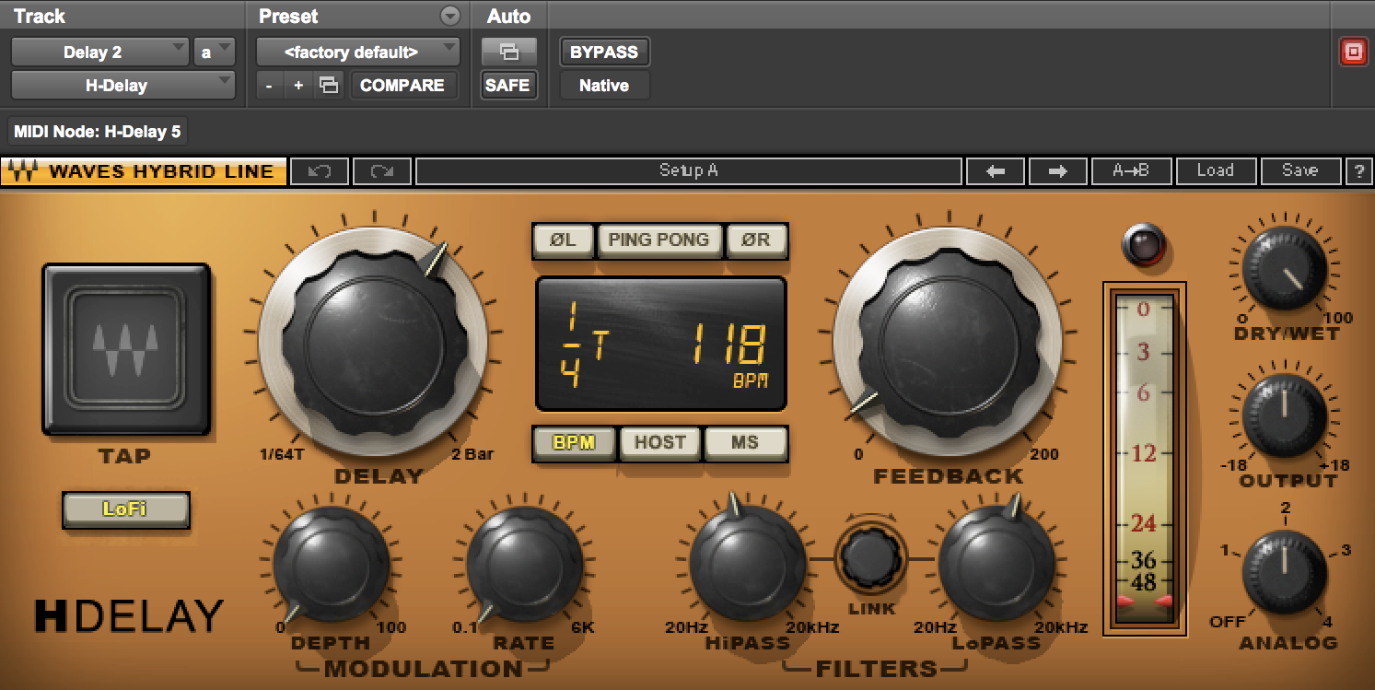1375x690 pixels.
Task: Open the Delay 2 track selector dropdown
Action: tap(99, 53)
